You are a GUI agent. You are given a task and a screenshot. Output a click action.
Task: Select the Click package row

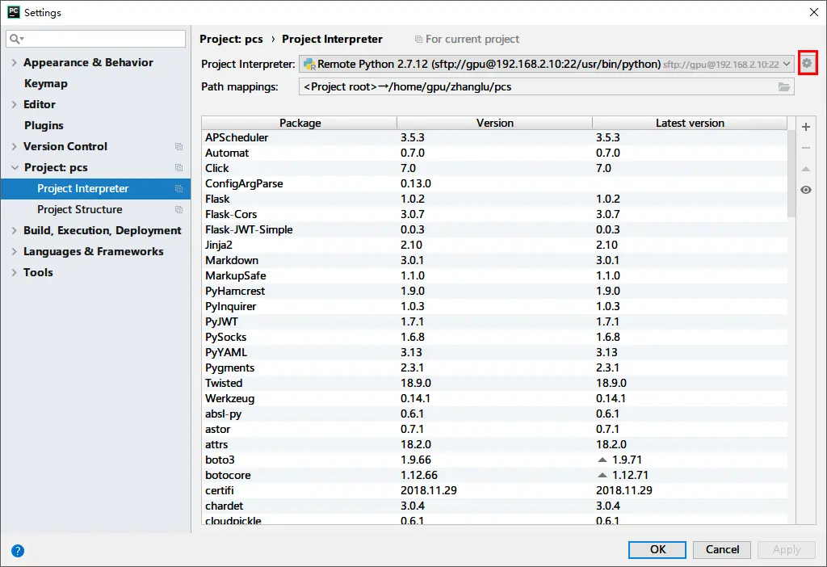(x=494, y=168)
